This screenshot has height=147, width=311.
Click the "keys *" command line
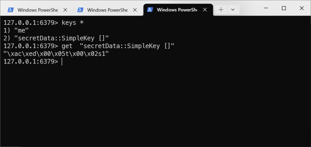(44, 23)
